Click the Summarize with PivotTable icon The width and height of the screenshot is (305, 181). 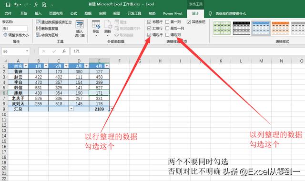[38, 22]
